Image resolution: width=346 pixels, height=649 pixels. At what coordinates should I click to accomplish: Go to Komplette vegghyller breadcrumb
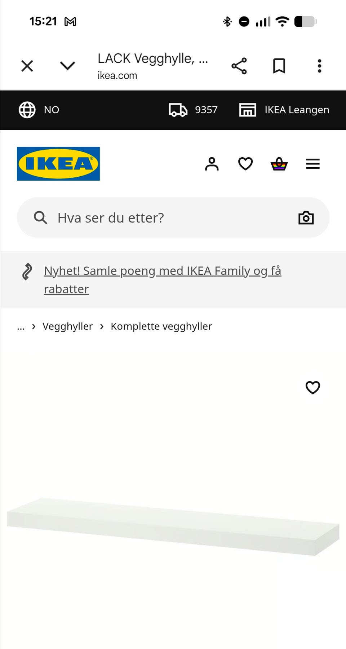coord(161,326)
